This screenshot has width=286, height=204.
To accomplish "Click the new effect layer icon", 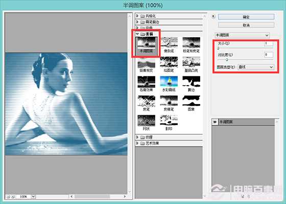I will point(243,196).
